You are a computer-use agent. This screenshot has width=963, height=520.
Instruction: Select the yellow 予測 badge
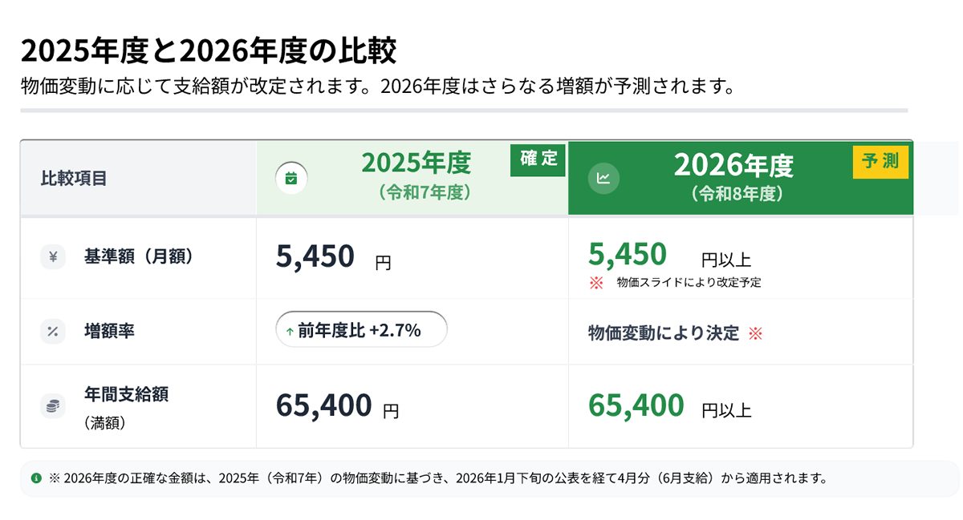click(880, 162)
